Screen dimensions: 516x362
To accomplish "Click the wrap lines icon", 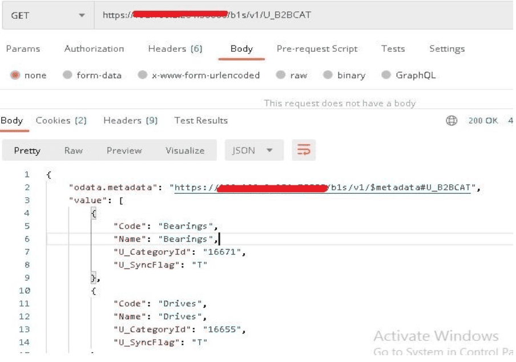I will click(304, 151).
